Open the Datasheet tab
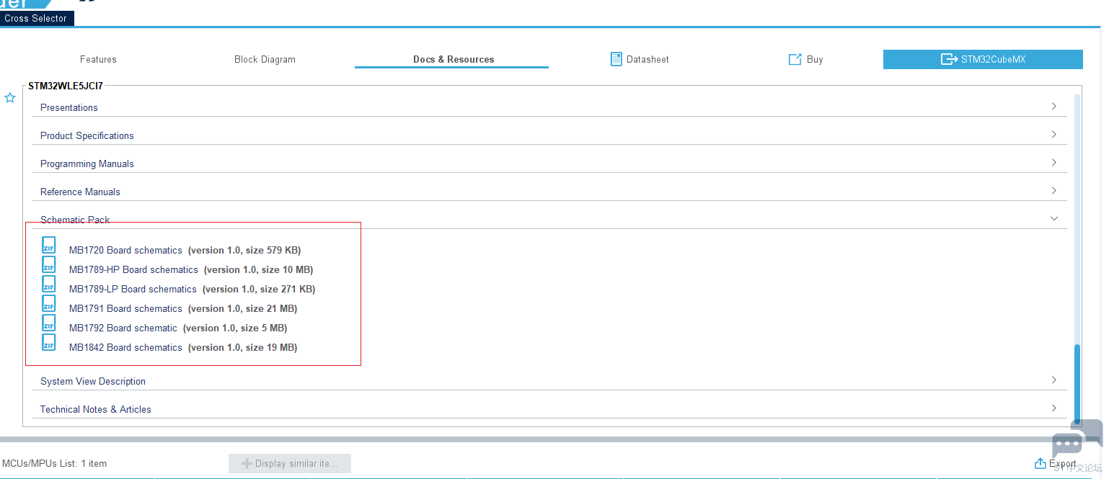Screen dimensions: 1109x479 (x=640, y=59)
